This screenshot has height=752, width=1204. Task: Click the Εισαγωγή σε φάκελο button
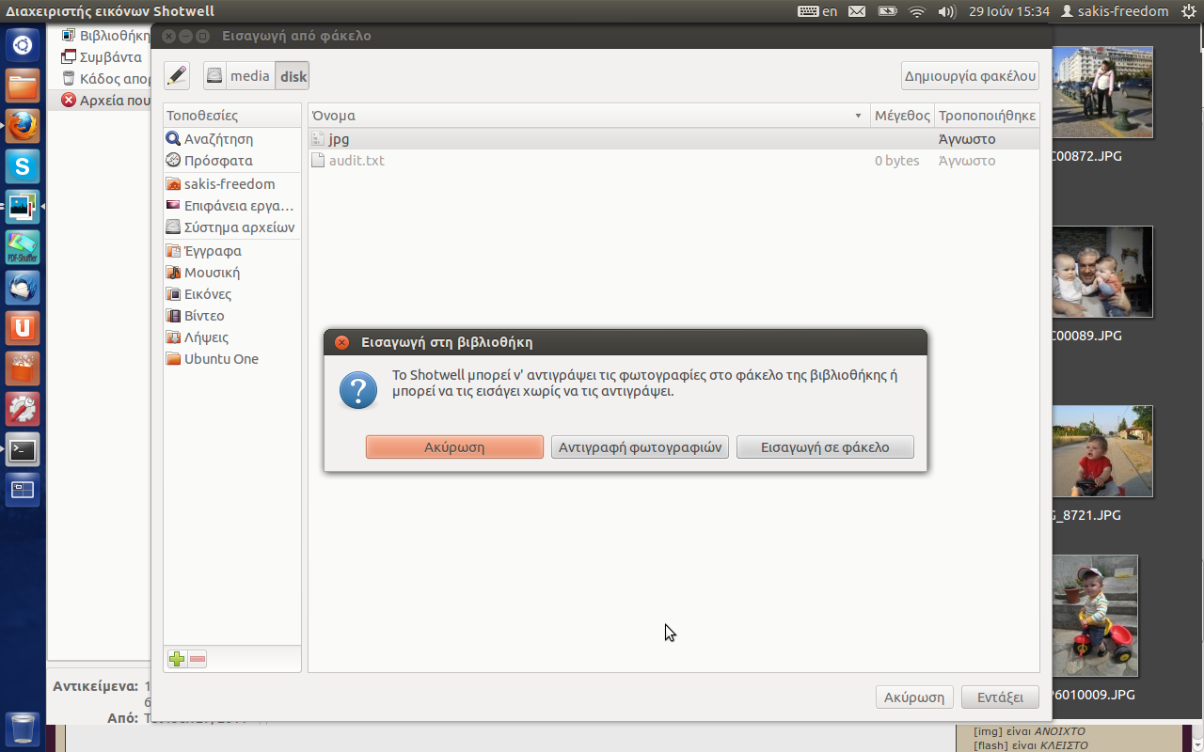pos(825,447)
